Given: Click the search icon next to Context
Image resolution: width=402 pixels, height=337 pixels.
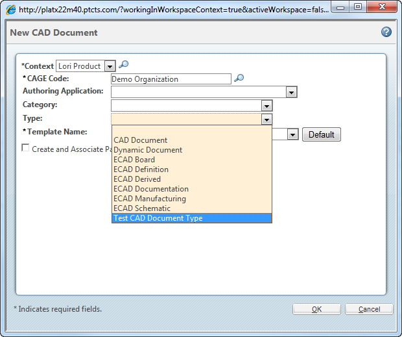Looking at the screenshot, I should coord(124,64).
